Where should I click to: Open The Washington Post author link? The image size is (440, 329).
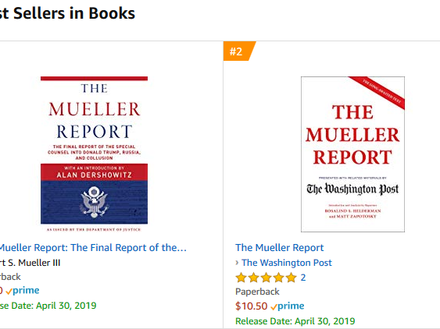pos(287,263)
